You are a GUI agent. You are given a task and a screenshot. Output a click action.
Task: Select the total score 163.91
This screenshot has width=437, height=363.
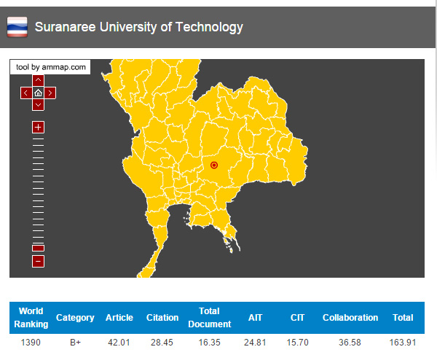click(403, 343)
